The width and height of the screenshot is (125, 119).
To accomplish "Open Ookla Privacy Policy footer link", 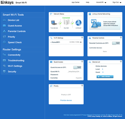I will coord(113,115).
